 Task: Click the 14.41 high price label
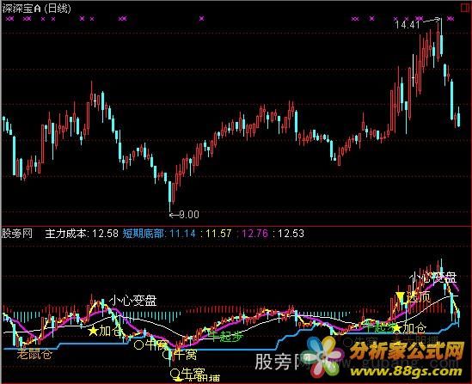coord(407,25)
